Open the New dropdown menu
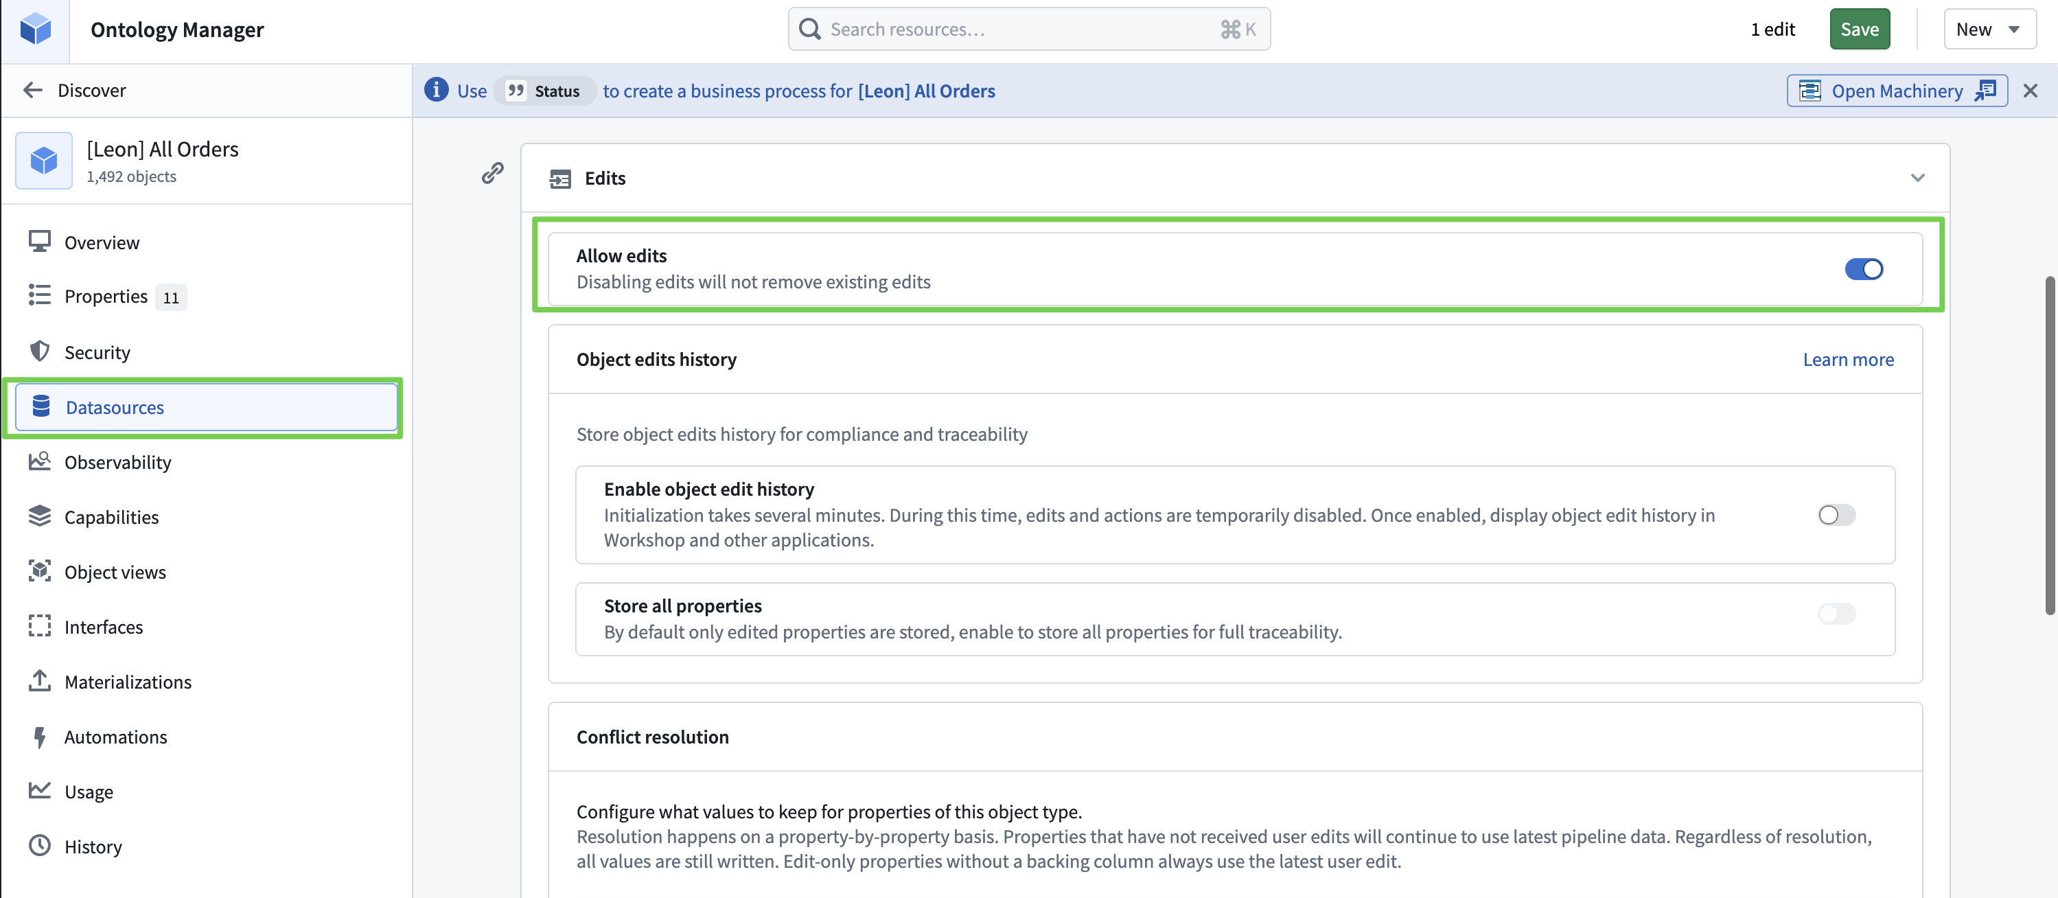This screenshot has width=2058, height=898. tap(1989, 30)
